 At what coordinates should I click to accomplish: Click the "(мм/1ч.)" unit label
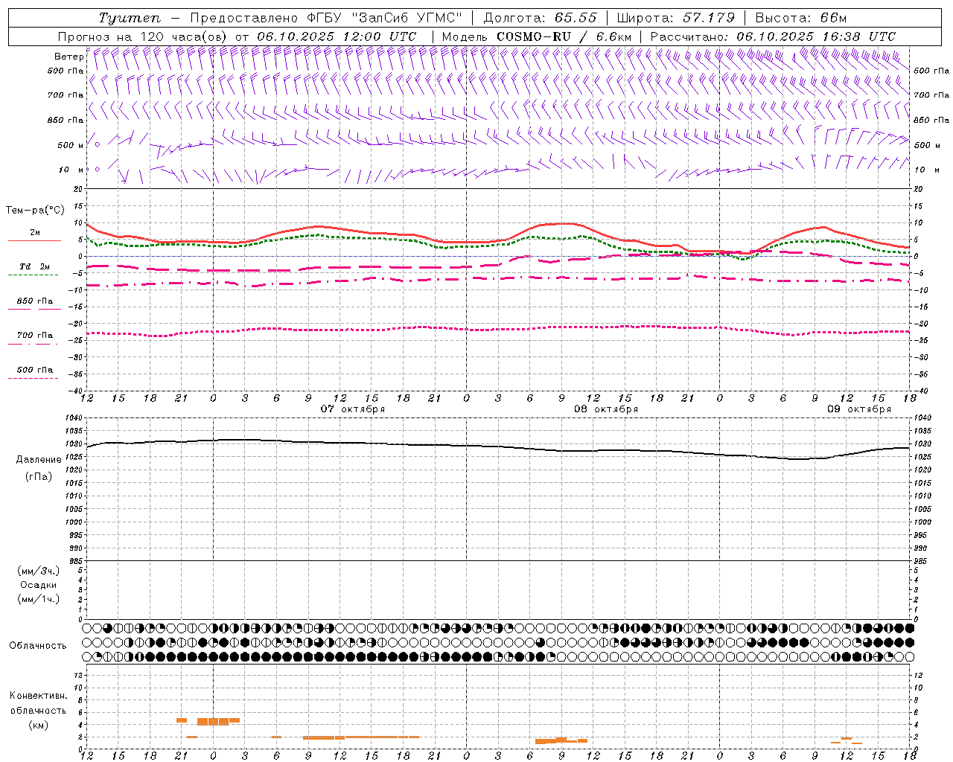pos(39,599)
